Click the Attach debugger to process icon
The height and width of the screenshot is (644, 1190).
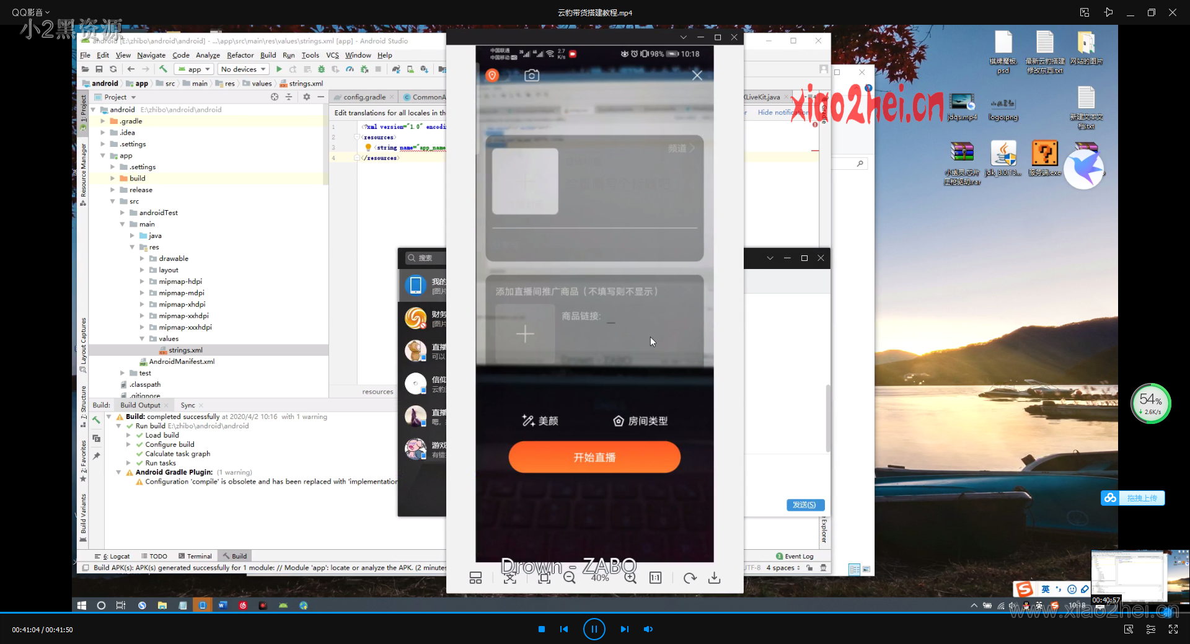coord(364,69)
